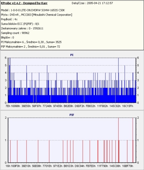The height and width of the screenshot is (170, 144).
Task: Click PIF axis label 16BF79h
Action: click(127, 166)
